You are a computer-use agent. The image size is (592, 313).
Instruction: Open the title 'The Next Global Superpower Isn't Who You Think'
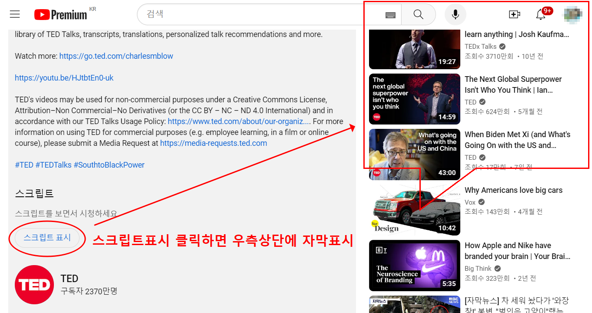[513, 85]
